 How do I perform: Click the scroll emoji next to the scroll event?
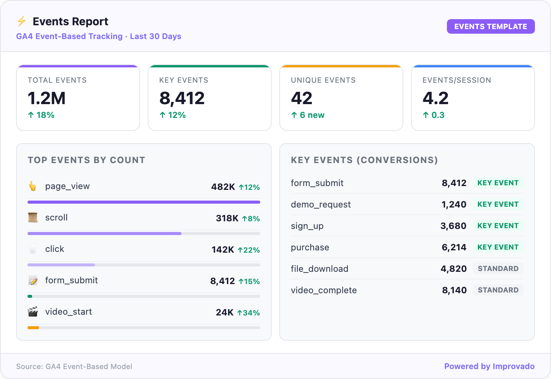click(x=33, y=217)
